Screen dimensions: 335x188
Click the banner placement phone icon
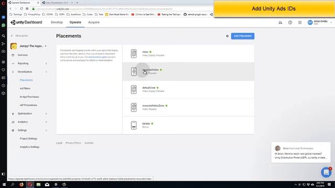[134, 125]
